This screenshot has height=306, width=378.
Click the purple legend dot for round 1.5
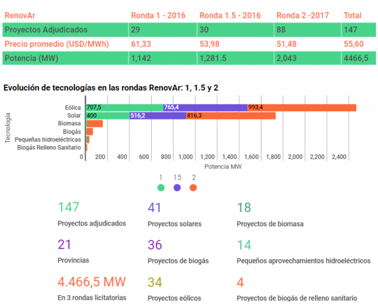point(177,188)
